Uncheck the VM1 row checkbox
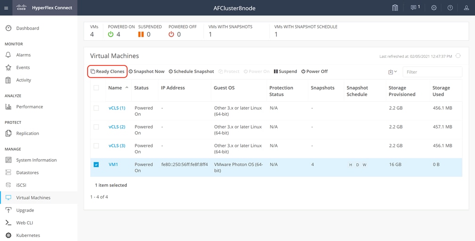The image size is (475, 241). click(96, 164)
